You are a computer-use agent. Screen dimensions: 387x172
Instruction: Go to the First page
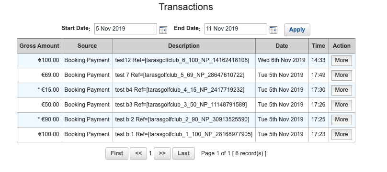point(117,153)
